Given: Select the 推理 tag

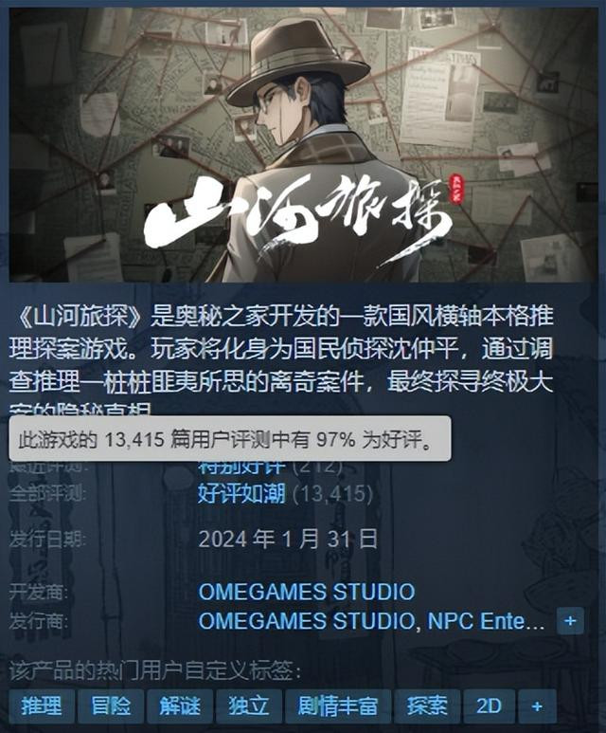Looking at the screenshot, I should (x=42, y=706).
